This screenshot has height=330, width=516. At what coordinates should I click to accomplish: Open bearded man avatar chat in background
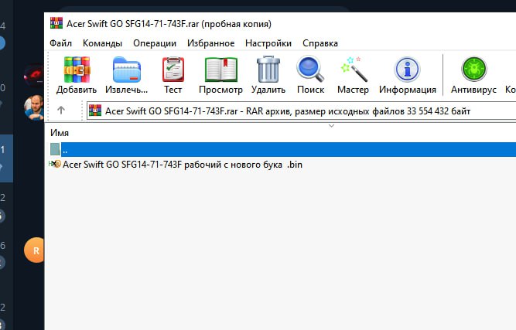(34, 107)
